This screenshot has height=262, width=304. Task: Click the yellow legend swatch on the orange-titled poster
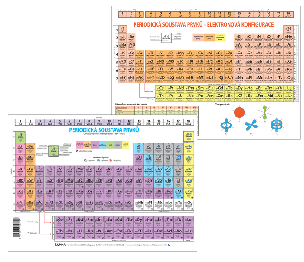click(x=220, y=38)
